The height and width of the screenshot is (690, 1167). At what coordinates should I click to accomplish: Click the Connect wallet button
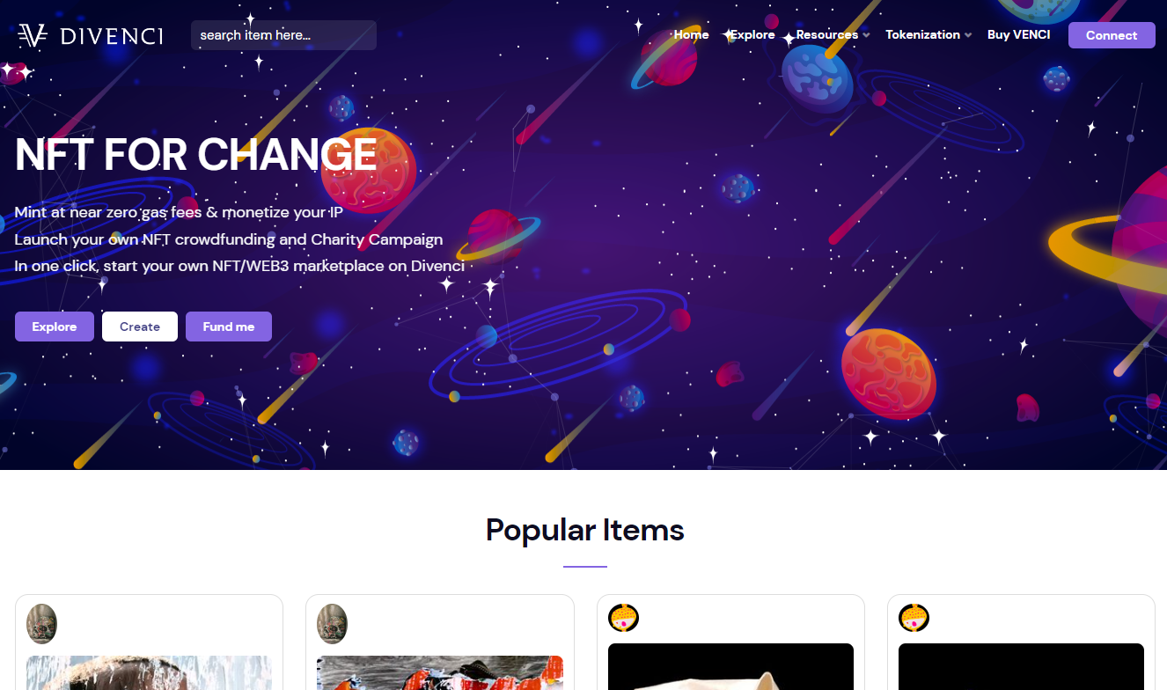tap(1112, 35)
